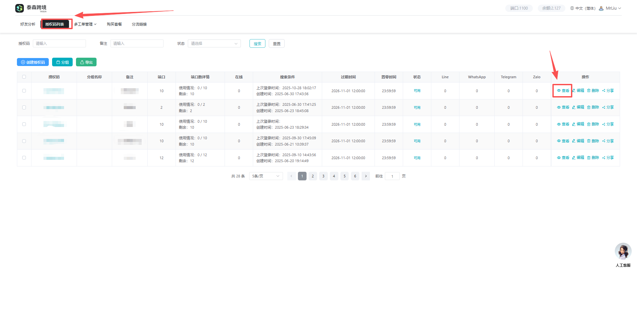The height and width of the screenshot is (316, 637).
Task: Check the checkbox of the last row
Action: tap(24, 158)
